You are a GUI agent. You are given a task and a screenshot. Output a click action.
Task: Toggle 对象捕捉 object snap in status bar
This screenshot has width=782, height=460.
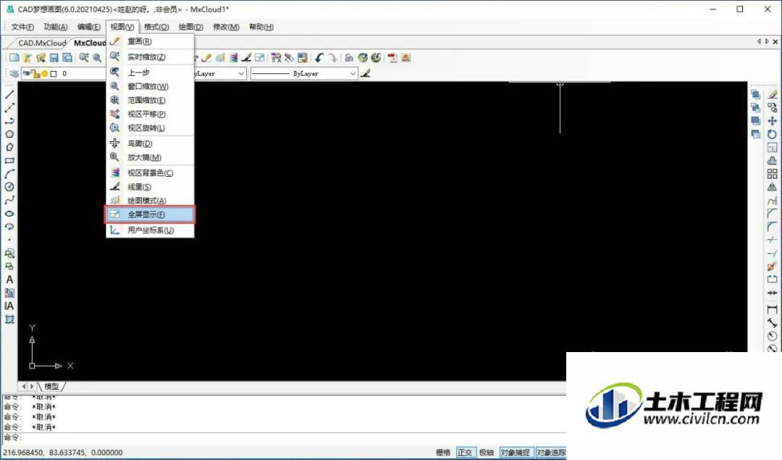(516, 452)
